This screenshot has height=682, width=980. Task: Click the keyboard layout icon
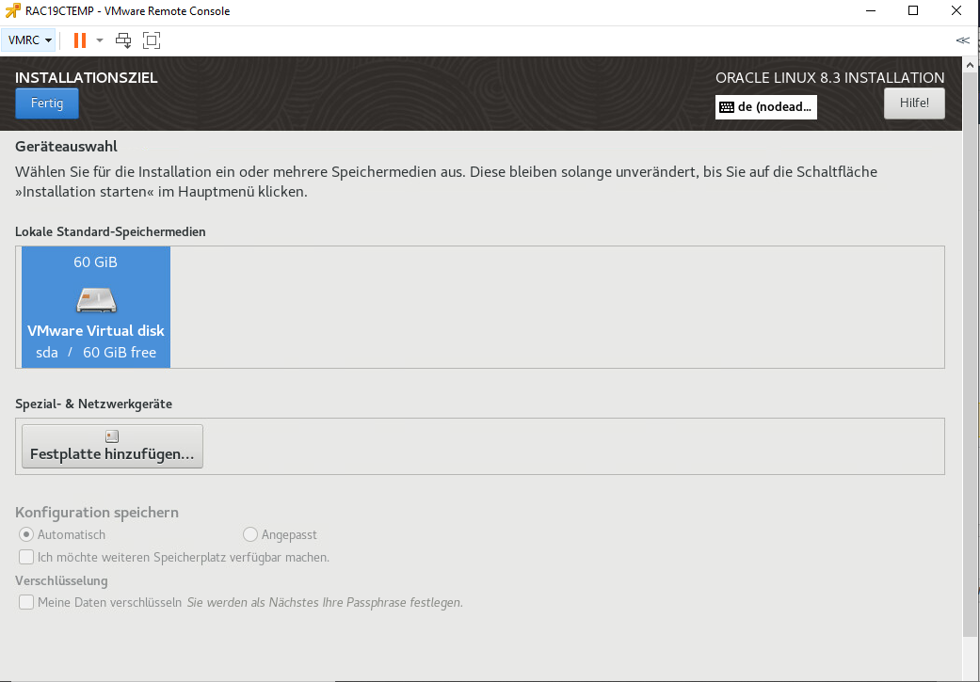(x=727, y=107)
